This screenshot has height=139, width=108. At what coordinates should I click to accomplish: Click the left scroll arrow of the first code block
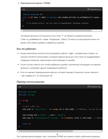22,31
